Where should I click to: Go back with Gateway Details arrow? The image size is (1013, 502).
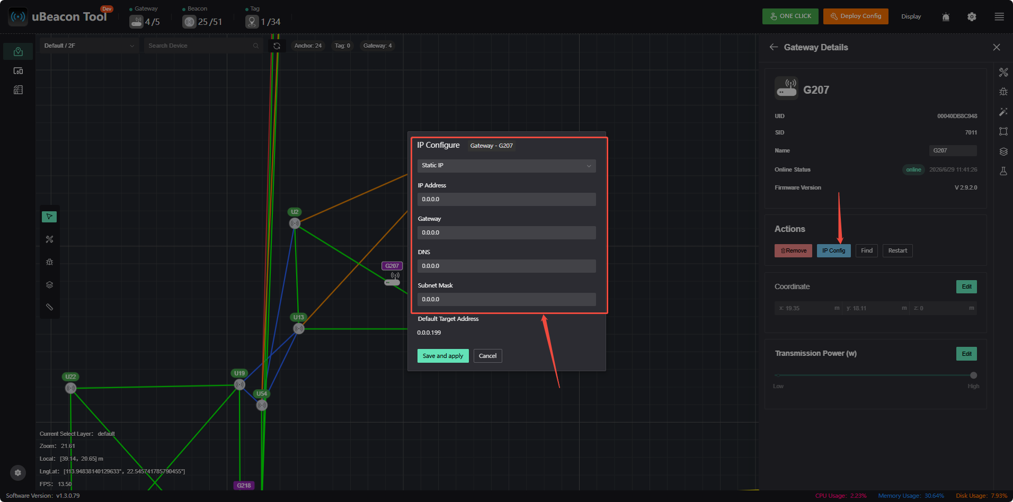[x=774, y=47]
